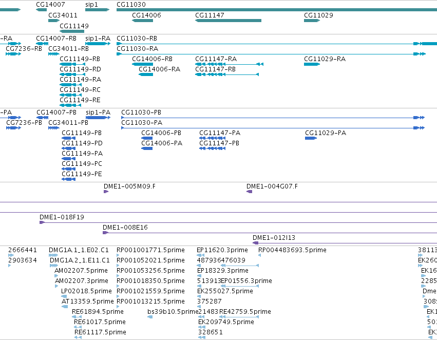Viewport: 437px width, 340px height.
Task: Click EST LP02018.5prime
Action: (64, 296)
